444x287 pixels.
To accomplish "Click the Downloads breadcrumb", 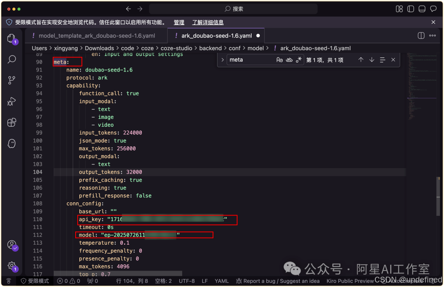I will pyautogui.click(x=99, y=48).
